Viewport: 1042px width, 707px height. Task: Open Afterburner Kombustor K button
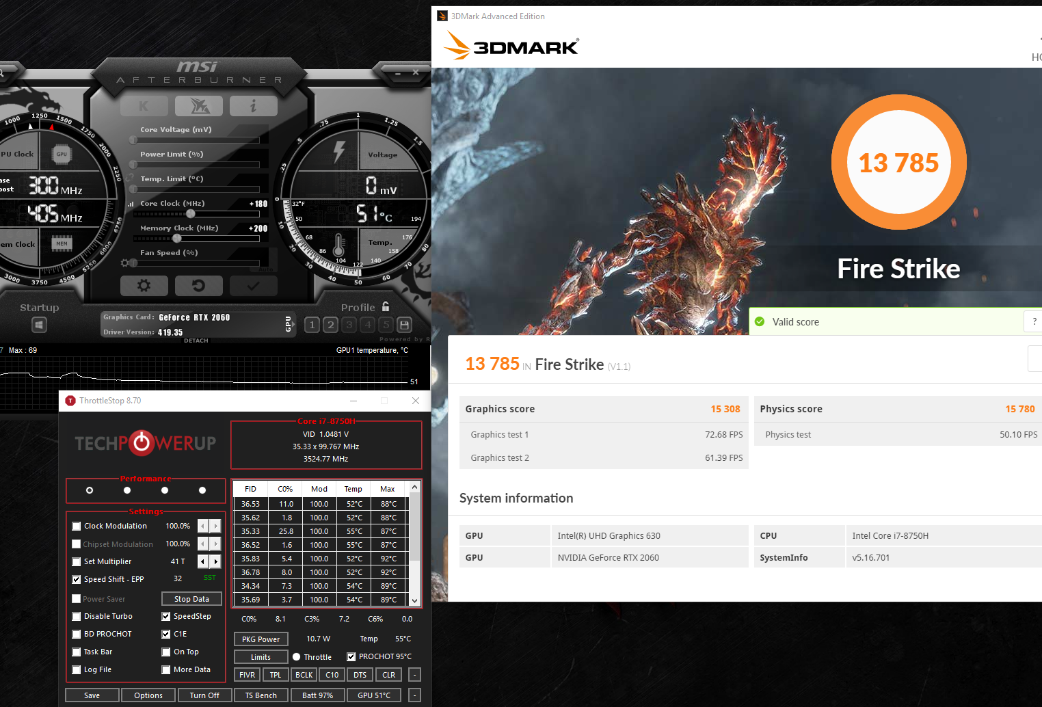(144, 106)
